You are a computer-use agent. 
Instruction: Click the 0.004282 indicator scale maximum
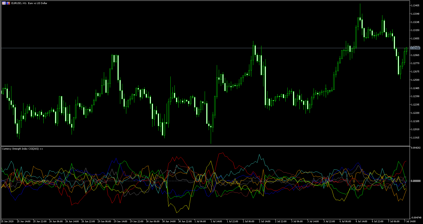pyautogui.click(x=415, y=148)
